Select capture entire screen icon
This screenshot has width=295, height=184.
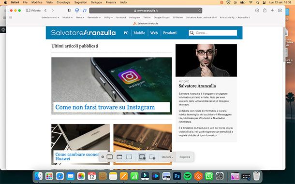110,157
